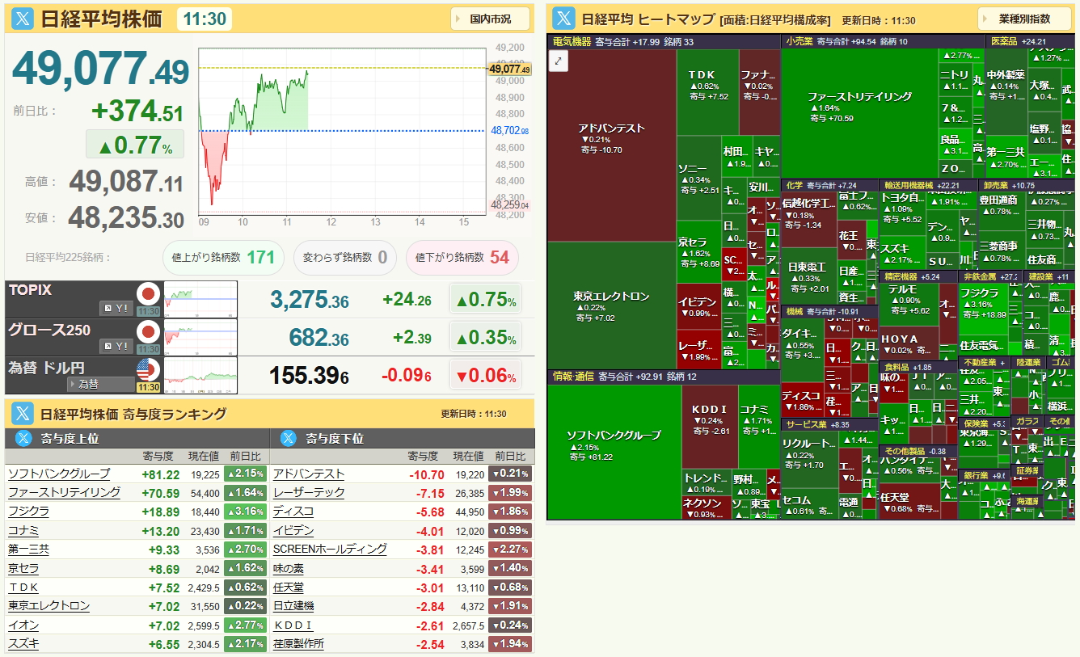This screenshot has width=1080, height=657.
Task: Open the アドバンテスト link in 寄与度下位
Action: [309, 474]
